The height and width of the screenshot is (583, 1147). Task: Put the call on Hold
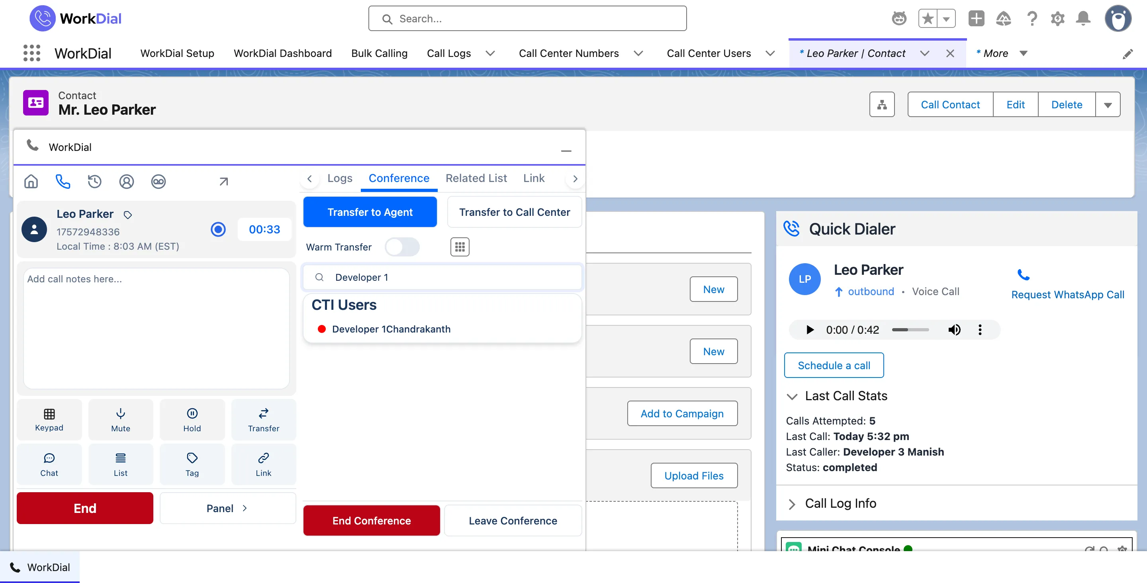pyautogui.click(x=192, y=420)
